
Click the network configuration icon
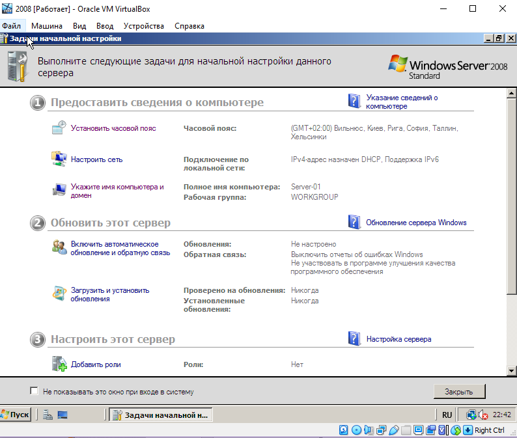[x=59, y=159]
